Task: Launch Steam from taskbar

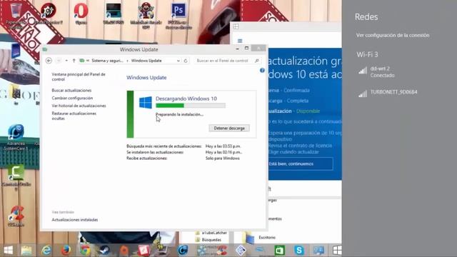Action: tap(104, 250)
